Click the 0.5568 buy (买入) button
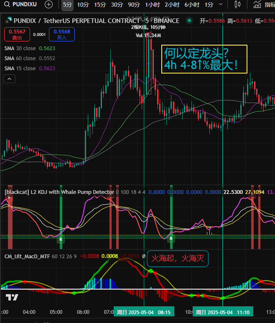Viewport: 275px width, 323px height. 62,34
